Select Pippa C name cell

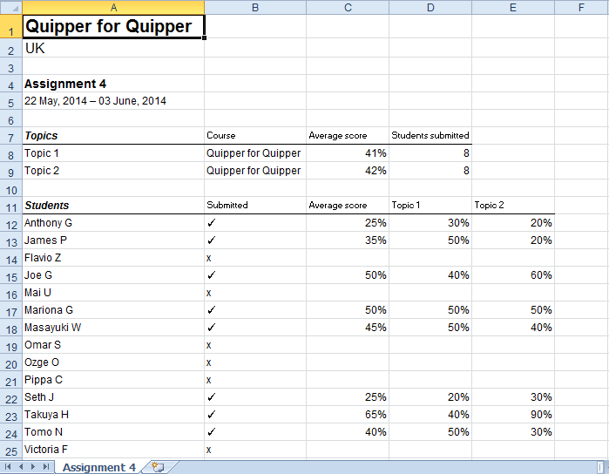[113, 380]
